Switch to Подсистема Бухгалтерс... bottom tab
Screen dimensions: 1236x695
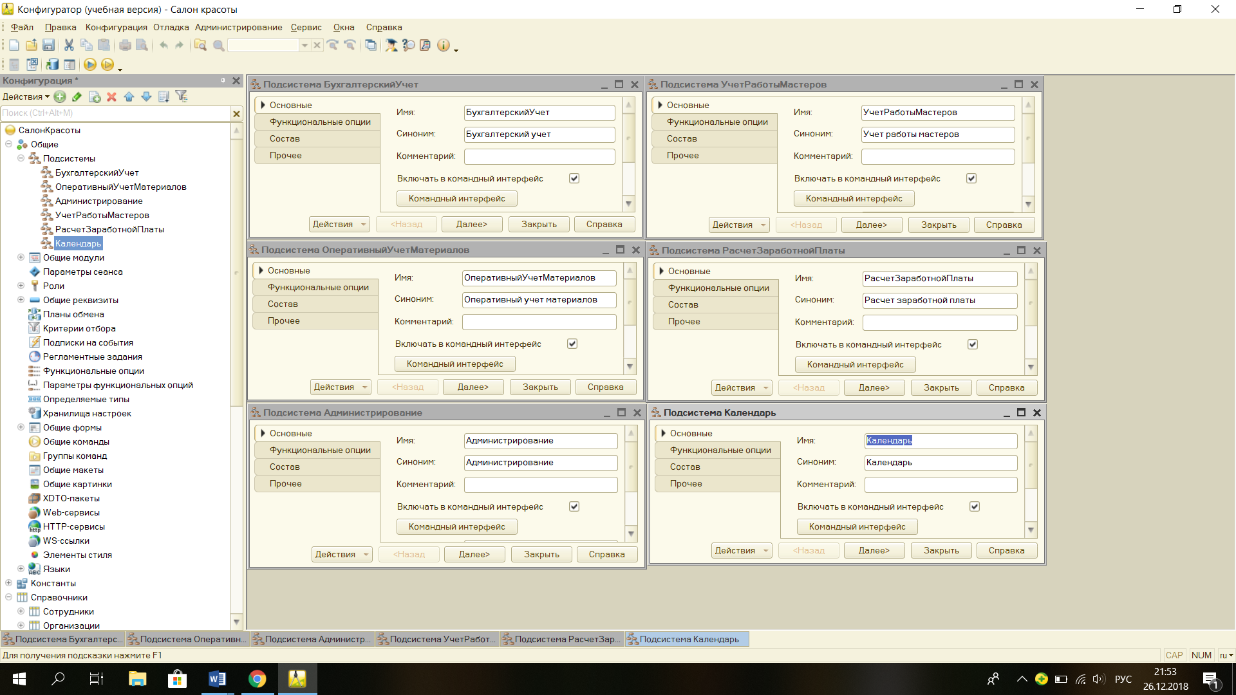tap(62, 639)
